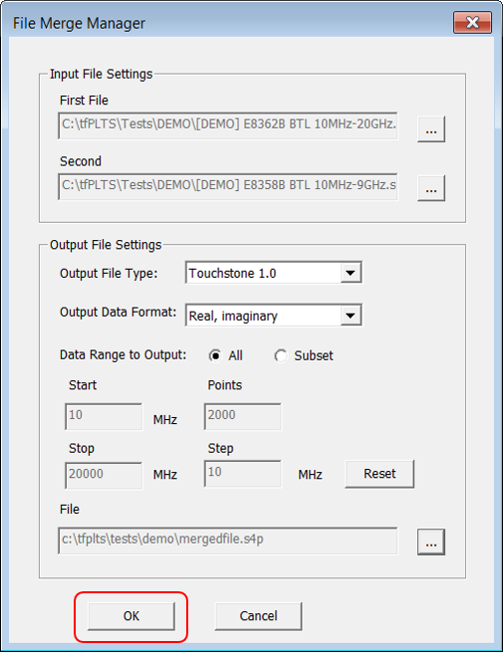Click the Cancel button
The height and width of the screenshot is (652, 503).
(x=258, y=616)
